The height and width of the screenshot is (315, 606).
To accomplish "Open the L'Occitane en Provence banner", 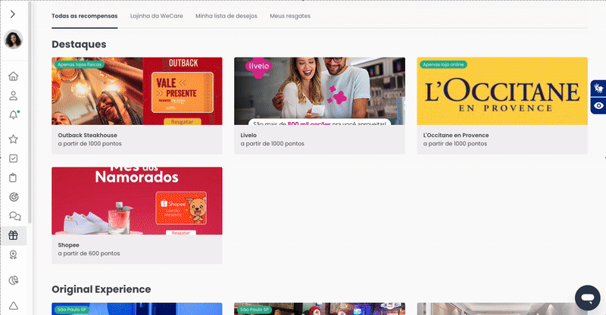I will click(502, 91).
